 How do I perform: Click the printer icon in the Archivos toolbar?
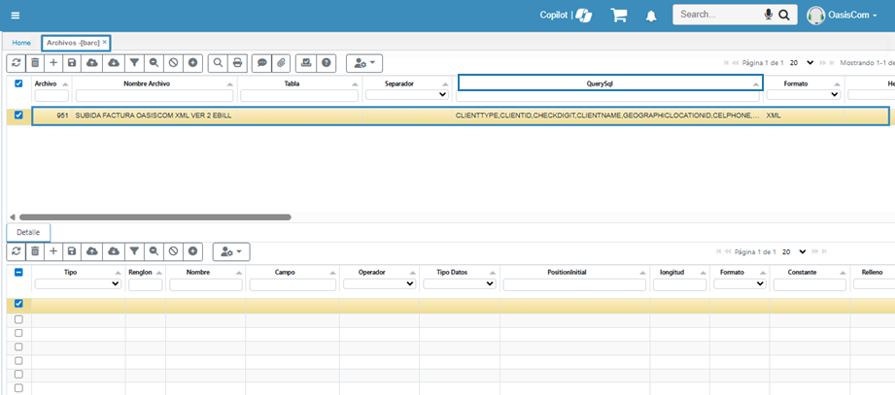(238, 62)
